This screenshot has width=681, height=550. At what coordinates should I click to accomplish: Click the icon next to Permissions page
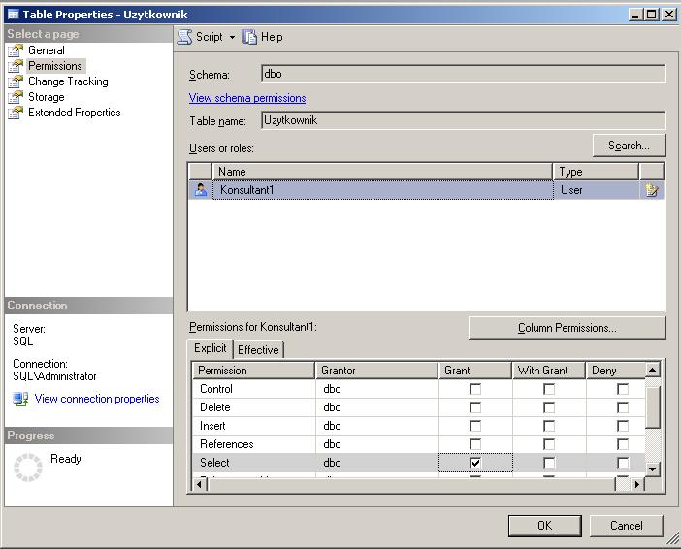click(16, 66)
